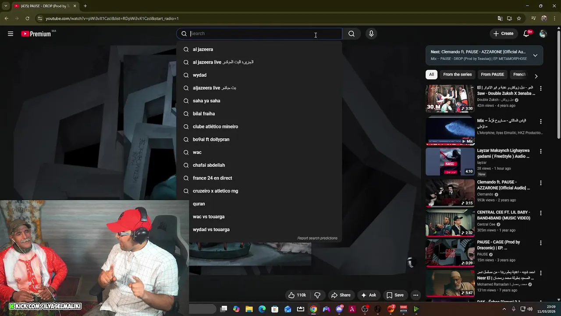
Task: Translate this page icon
Action: click(x=500, y=18)
